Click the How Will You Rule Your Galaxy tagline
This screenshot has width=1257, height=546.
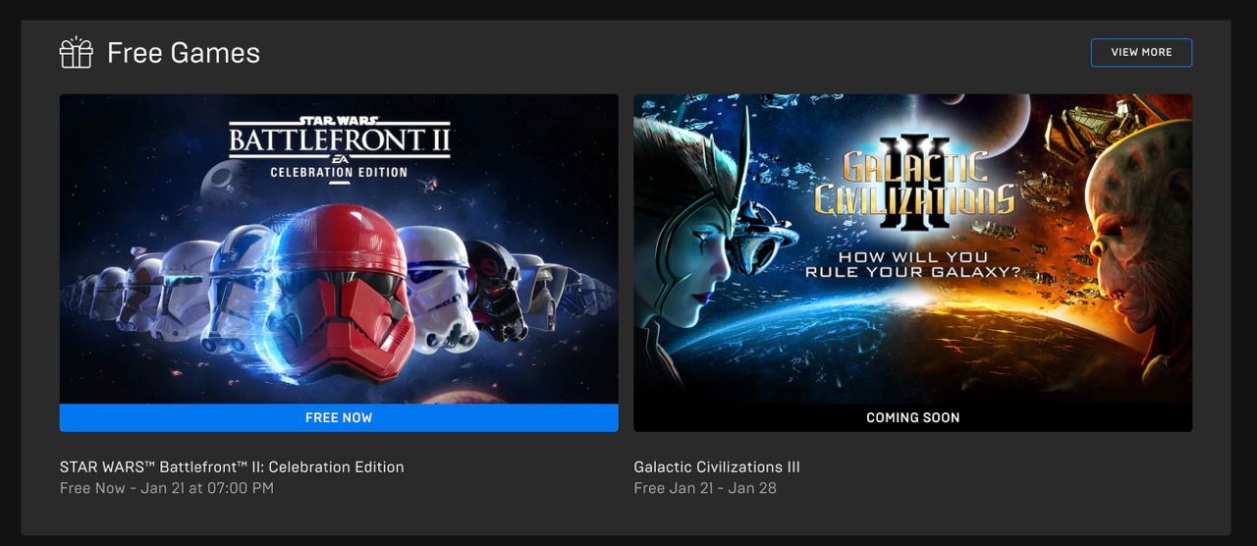coord(913,264)
